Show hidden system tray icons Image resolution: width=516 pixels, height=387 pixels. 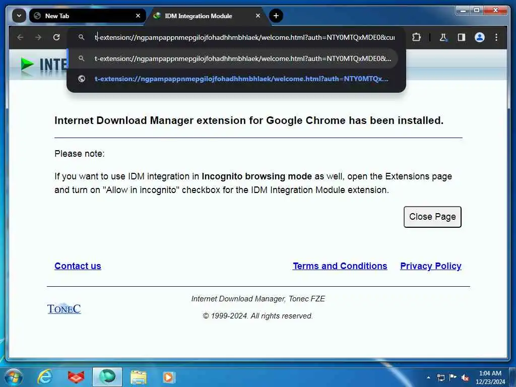click(x=428, y=377)
